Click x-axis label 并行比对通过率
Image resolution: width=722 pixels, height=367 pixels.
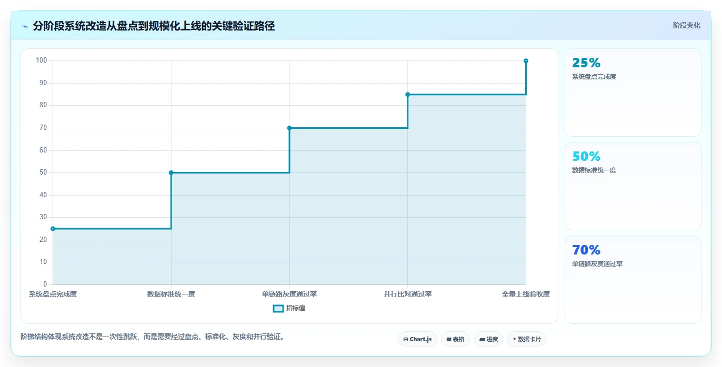[x=408, y=294]
